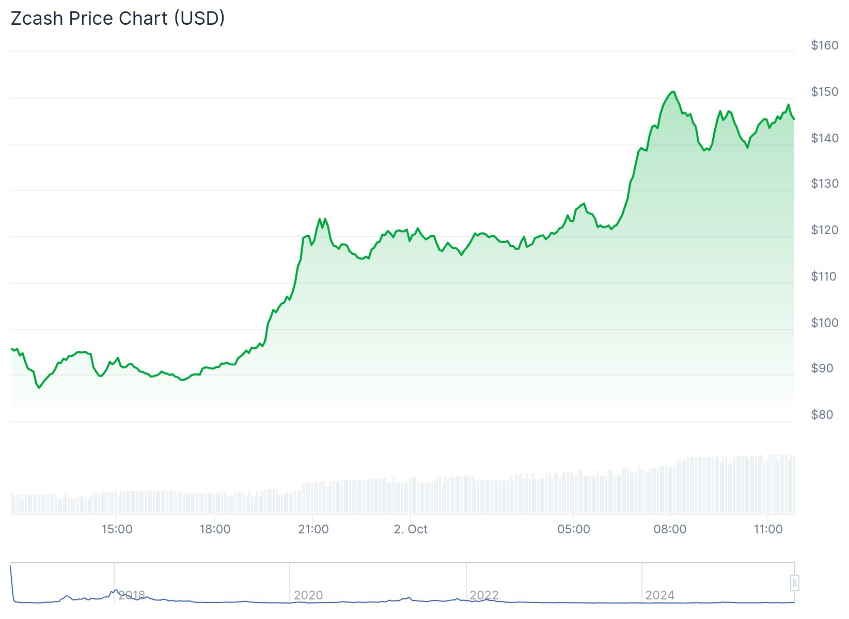Click the Zcash Price Chart (USD) title

[x=118, y=18]
